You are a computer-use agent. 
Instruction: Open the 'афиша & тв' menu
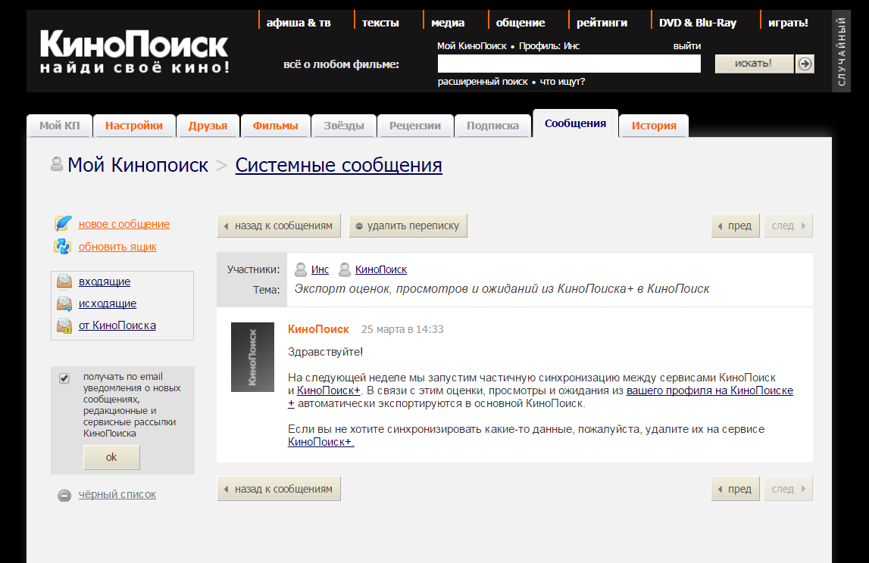tap(299, 23)
